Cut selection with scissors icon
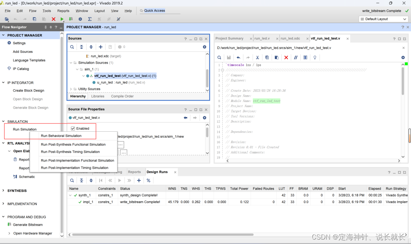This screenshot has width=411, height=244. click(258, 57)
